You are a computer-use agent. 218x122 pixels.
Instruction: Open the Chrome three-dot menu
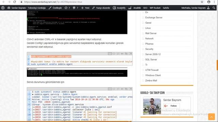click(214, 2)
